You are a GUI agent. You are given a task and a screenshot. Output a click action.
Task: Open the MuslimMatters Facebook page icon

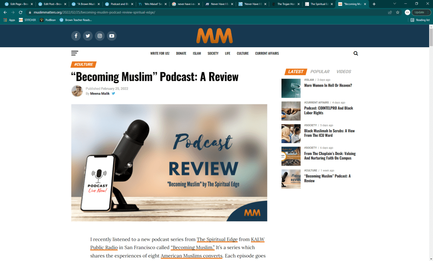tap(76, 36)
